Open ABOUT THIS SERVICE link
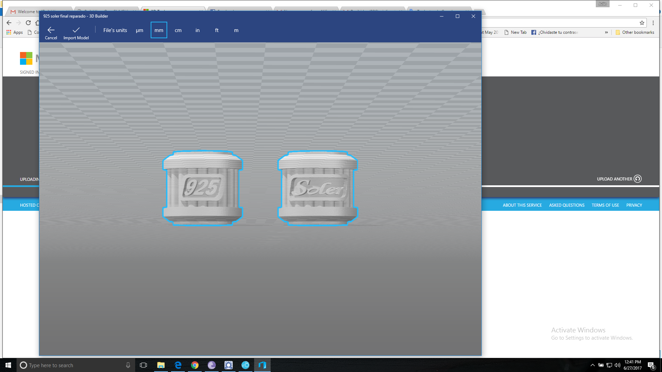Image resolution: width=662 pixels, height=372 pixels. [522, 205]
